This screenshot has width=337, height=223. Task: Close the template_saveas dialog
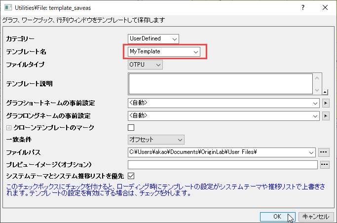(x=325, y=8)
